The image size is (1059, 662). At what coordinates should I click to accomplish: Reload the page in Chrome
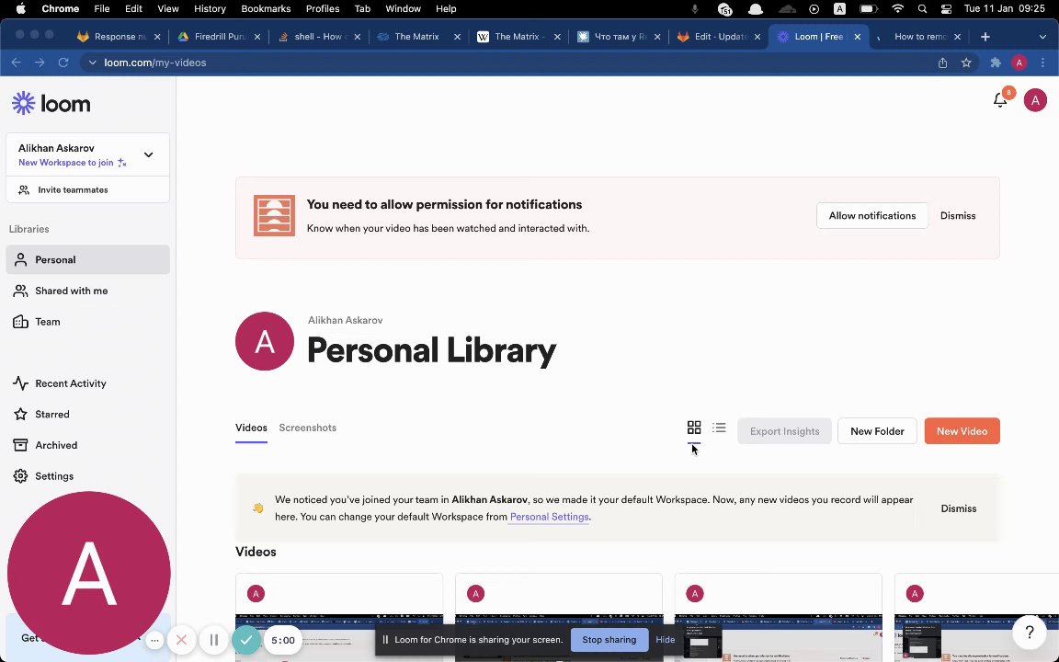63,63
